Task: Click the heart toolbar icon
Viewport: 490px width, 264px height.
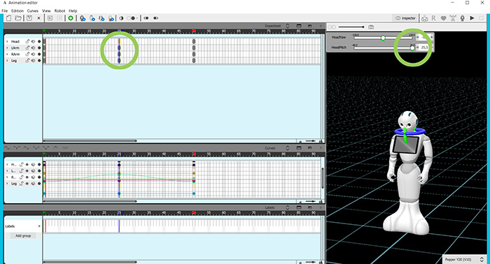Action: tap(443, 18)
